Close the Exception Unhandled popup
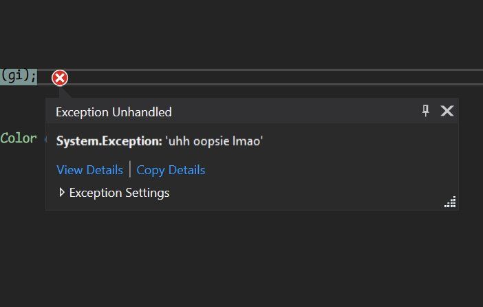Image resolution: width=483 pixels, height=307 pixels. click(x=447, y=111)
